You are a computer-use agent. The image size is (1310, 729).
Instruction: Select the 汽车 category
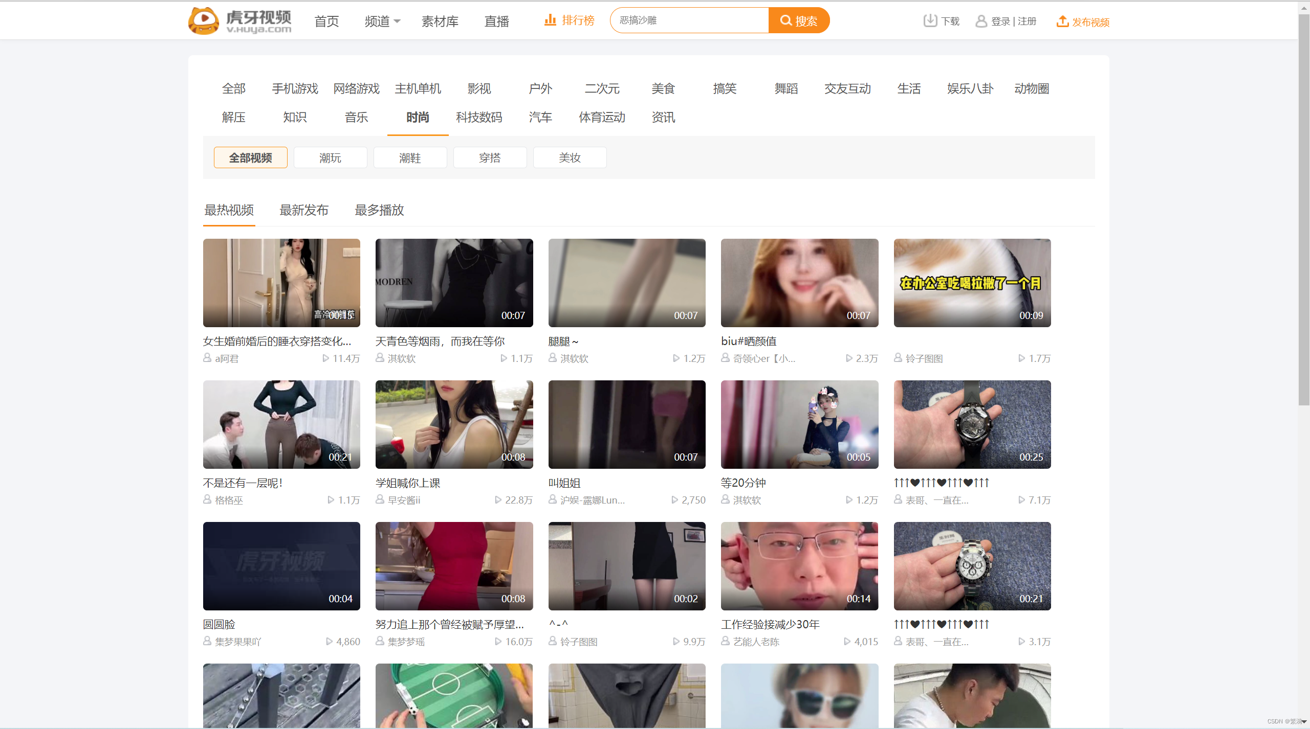(x=541, y=117)
